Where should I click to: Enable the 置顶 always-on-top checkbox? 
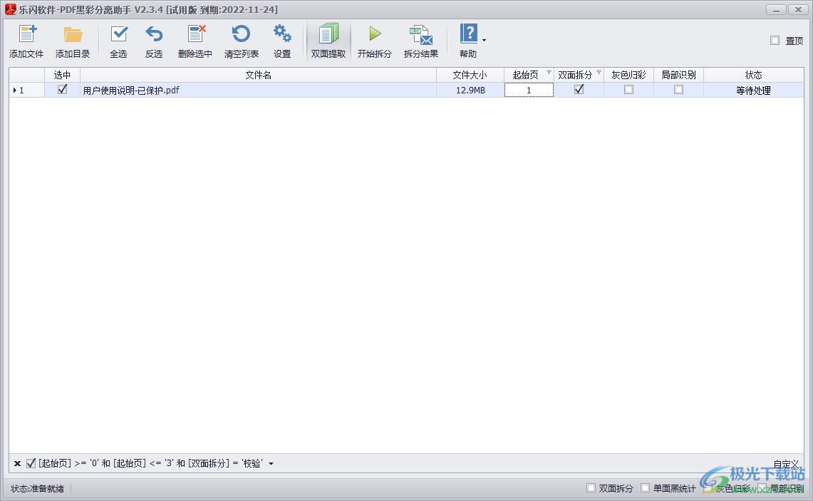coord(775,41)
